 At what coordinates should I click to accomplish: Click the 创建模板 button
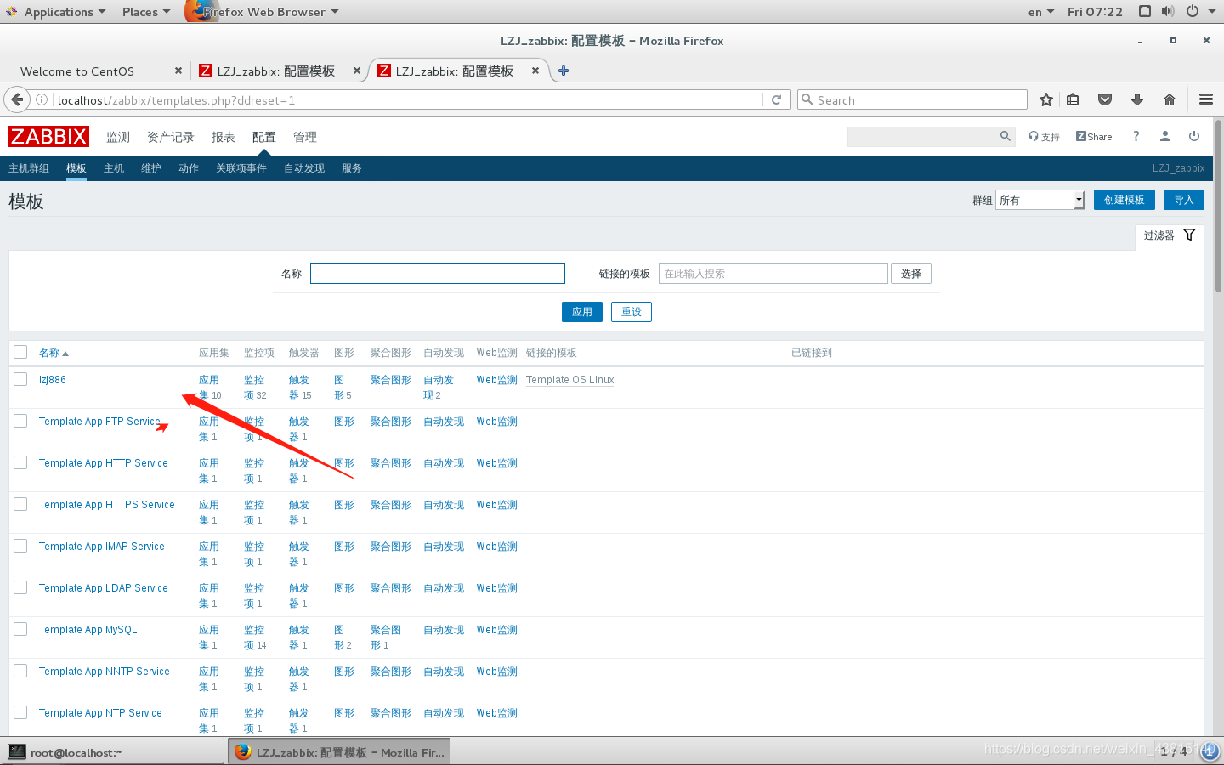point(1124,200)
